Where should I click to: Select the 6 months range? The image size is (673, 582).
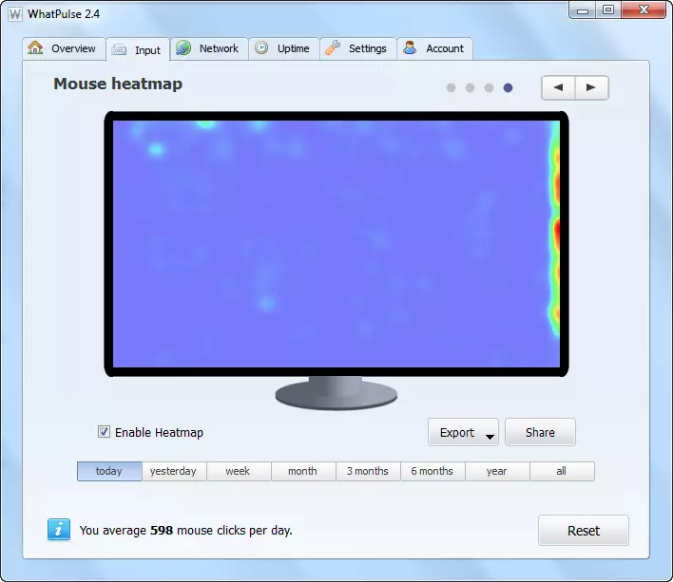click(433, 472)
